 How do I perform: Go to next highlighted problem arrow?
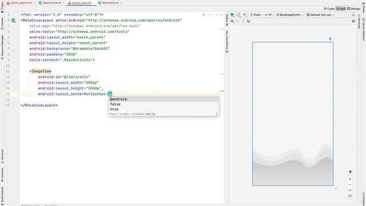coord(221,15)
